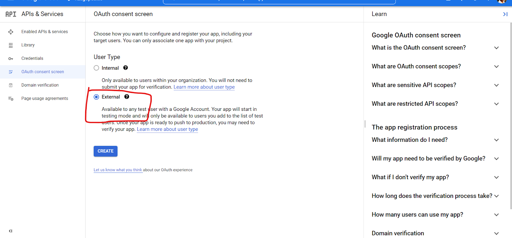Select OAuth consent screen in sidebar
This screenshot has width=512, height=238.
43,72
